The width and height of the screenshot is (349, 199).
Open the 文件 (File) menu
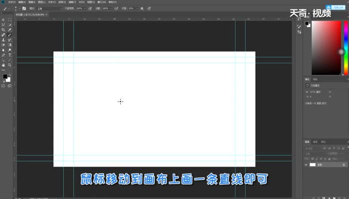click(x=12, y=2)
